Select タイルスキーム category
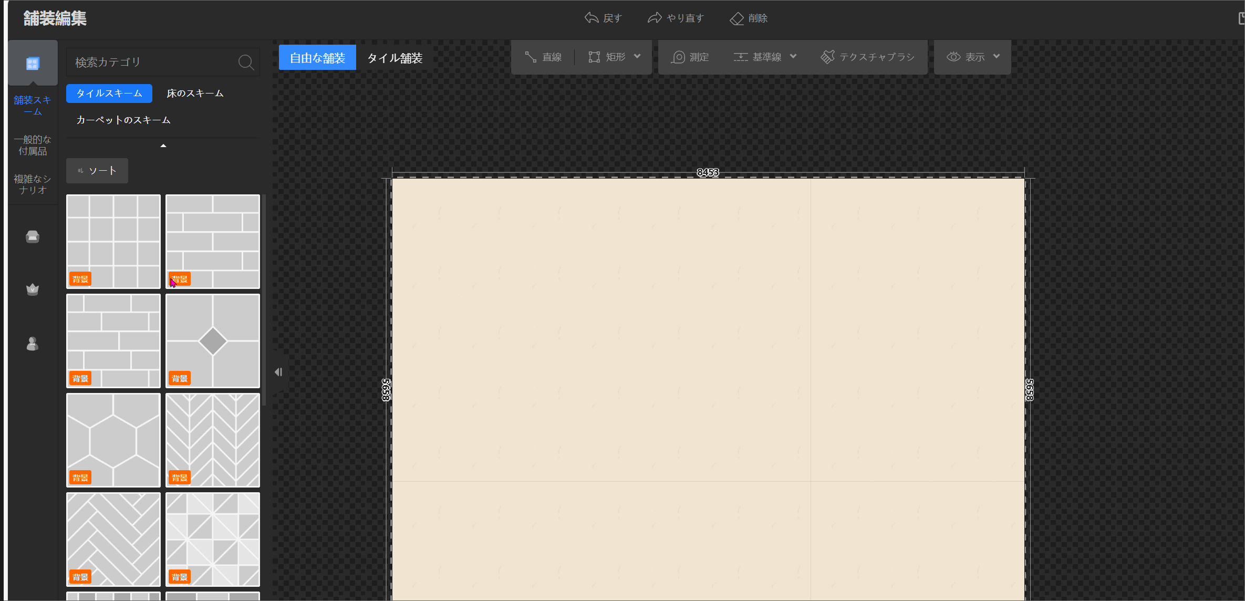1245x601 pixels. coord(109,94)
